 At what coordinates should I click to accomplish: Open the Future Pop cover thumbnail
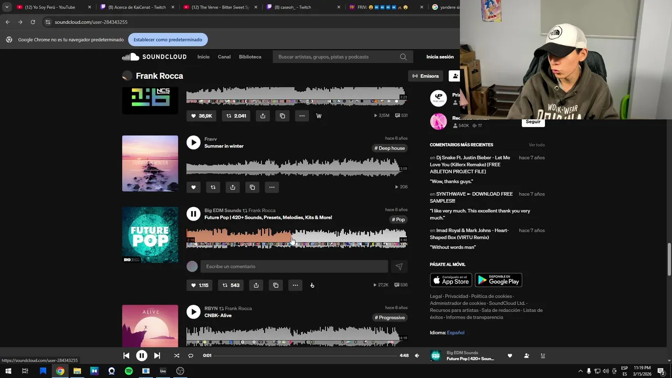coord(150,235)
